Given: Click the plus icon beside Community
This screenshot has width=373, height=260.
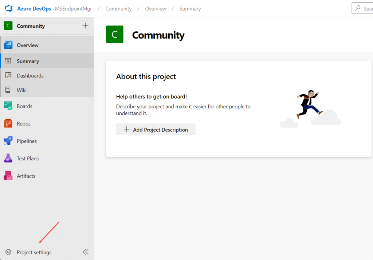Looking at the screenshot, I should point(85,26).
